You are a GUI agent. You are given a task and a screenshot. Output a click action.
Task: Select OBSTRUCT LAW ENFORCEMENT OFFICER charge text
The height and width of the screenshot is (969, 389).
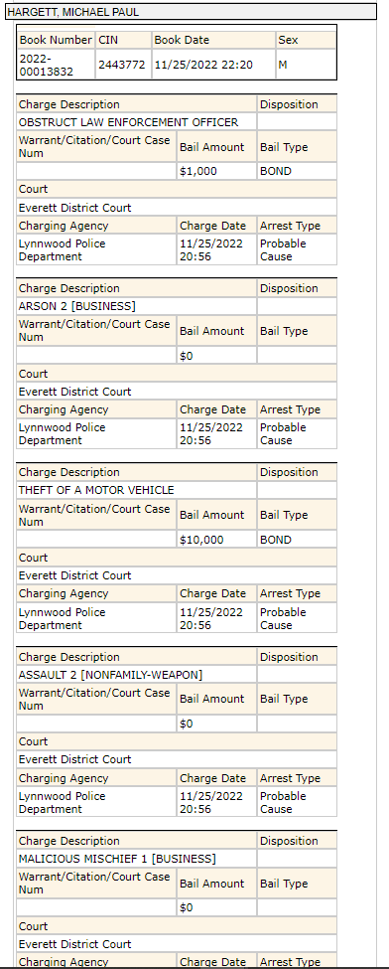click(x=128, y=122)
